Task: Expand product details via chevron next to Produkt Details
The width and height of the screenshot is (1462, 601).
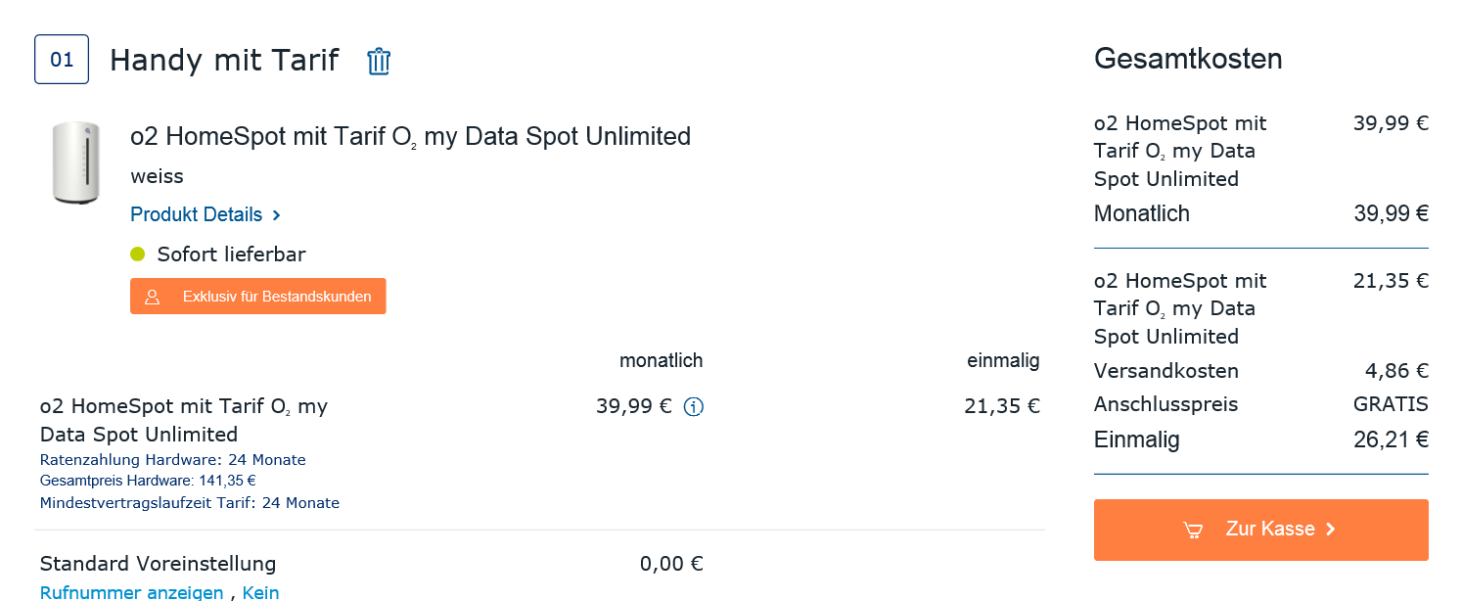Action: (277, 215)
